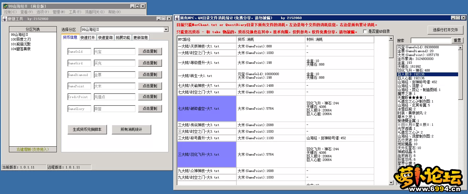468x194 pixels.
Task: Open the 选项(P) menu
Action: 43,12
